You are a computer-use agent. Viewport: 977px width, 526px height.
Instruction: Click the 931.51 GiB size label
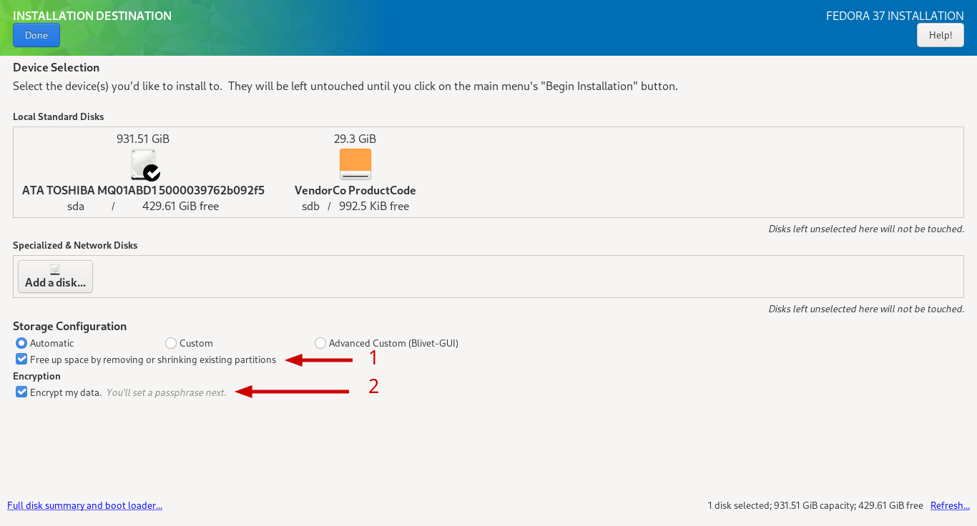pos(143,139)
